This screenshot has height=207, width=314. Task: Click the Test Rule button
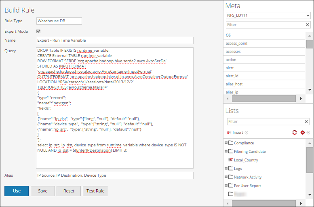[95, 191]
